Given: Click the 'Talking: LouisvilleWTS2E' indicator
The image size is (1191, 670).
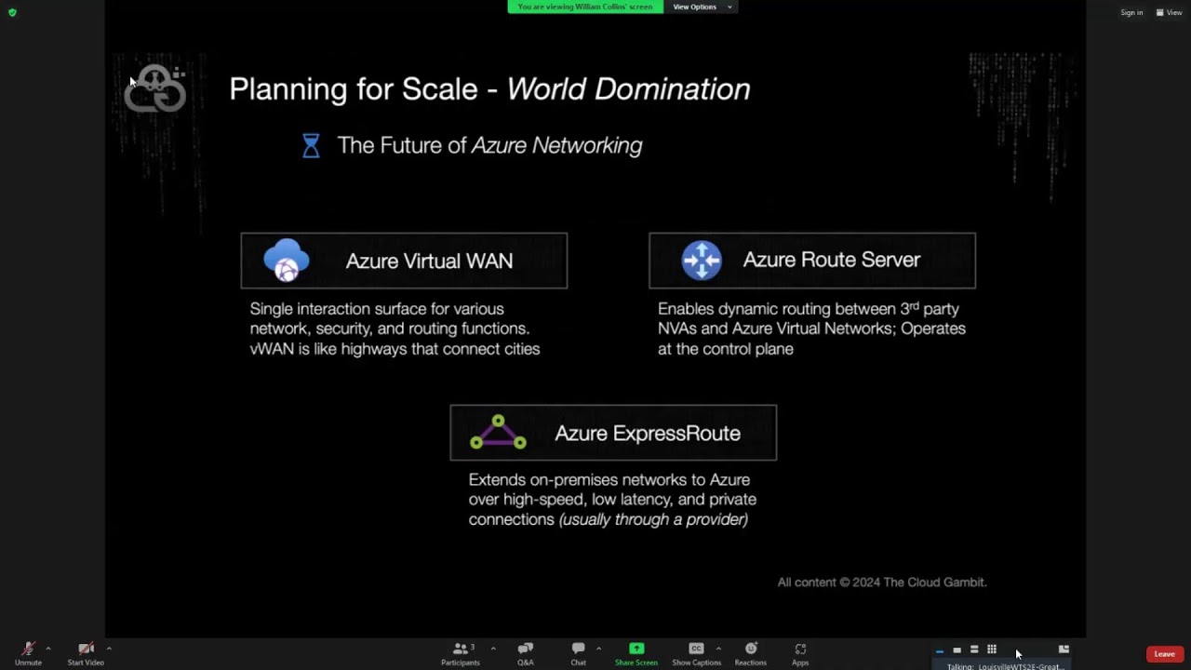Looking at the screenshot, I should 1005,666.
